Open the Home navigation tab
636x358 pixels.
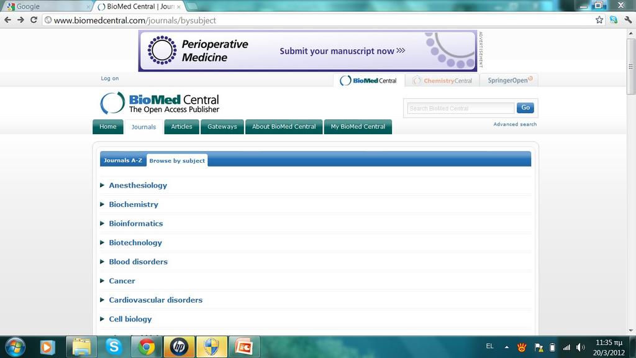pos(108,127)
